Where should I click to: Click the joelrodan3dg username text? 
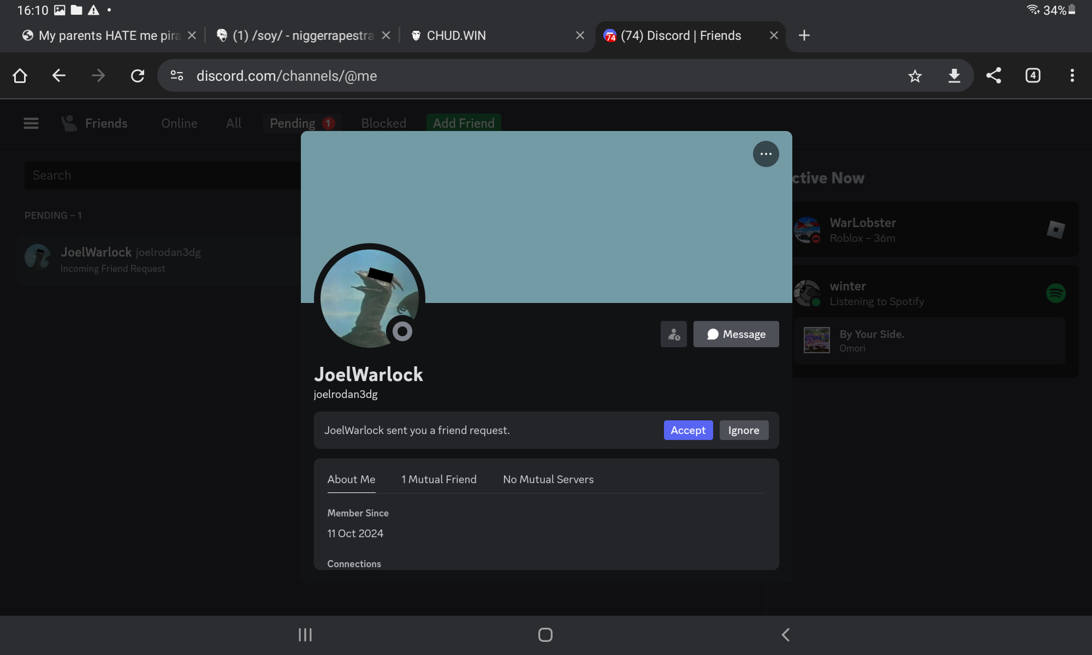346,394
